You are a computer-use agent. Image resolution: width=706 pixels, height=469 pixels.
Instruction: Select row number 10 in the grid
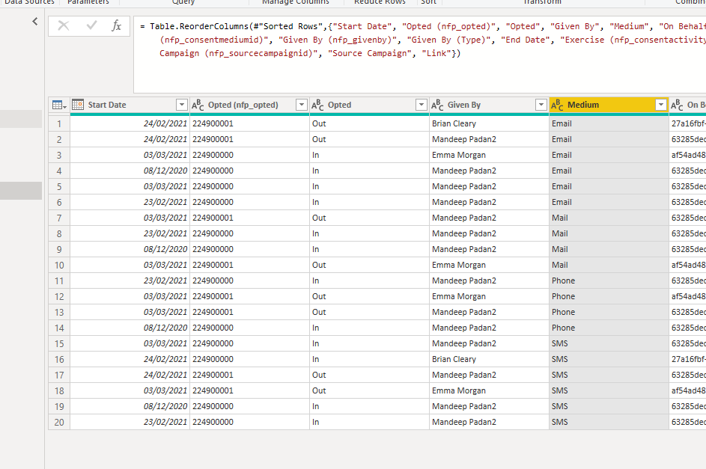pos(59,266)
